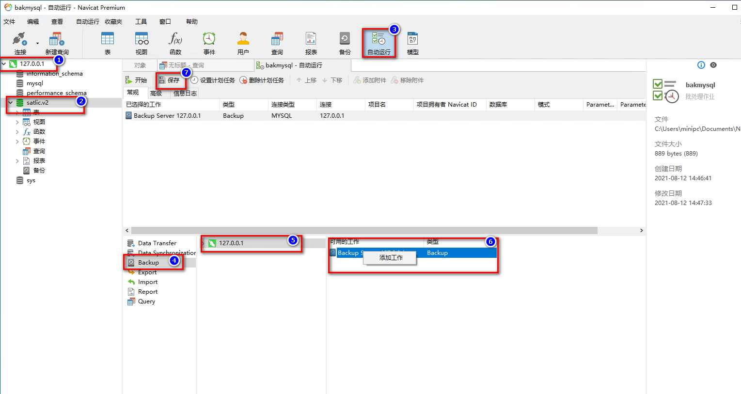The width and height of the screenshot is (741, 394).
Task: Expand the 函数 tree node
Action: pyautogui.click(x=17, y=132)
